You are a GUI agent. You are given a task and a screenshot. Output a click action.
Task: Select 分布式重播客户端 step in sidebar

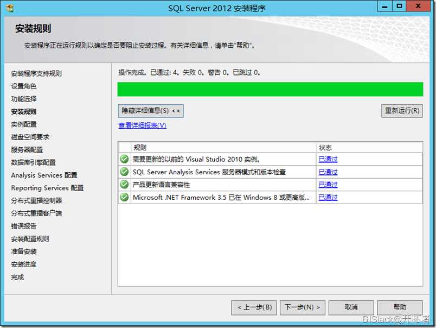point(36,213)
